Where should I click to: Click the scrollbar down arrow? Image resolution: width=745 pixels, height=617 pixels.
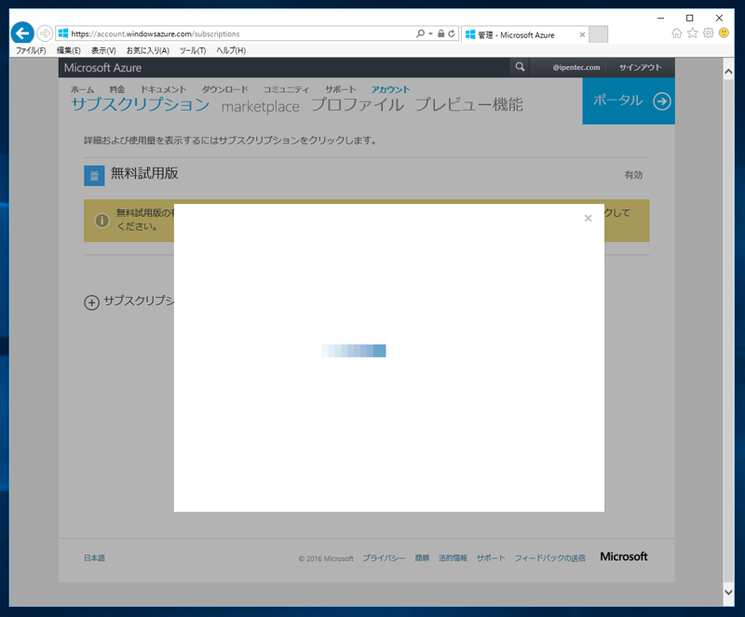728,592
